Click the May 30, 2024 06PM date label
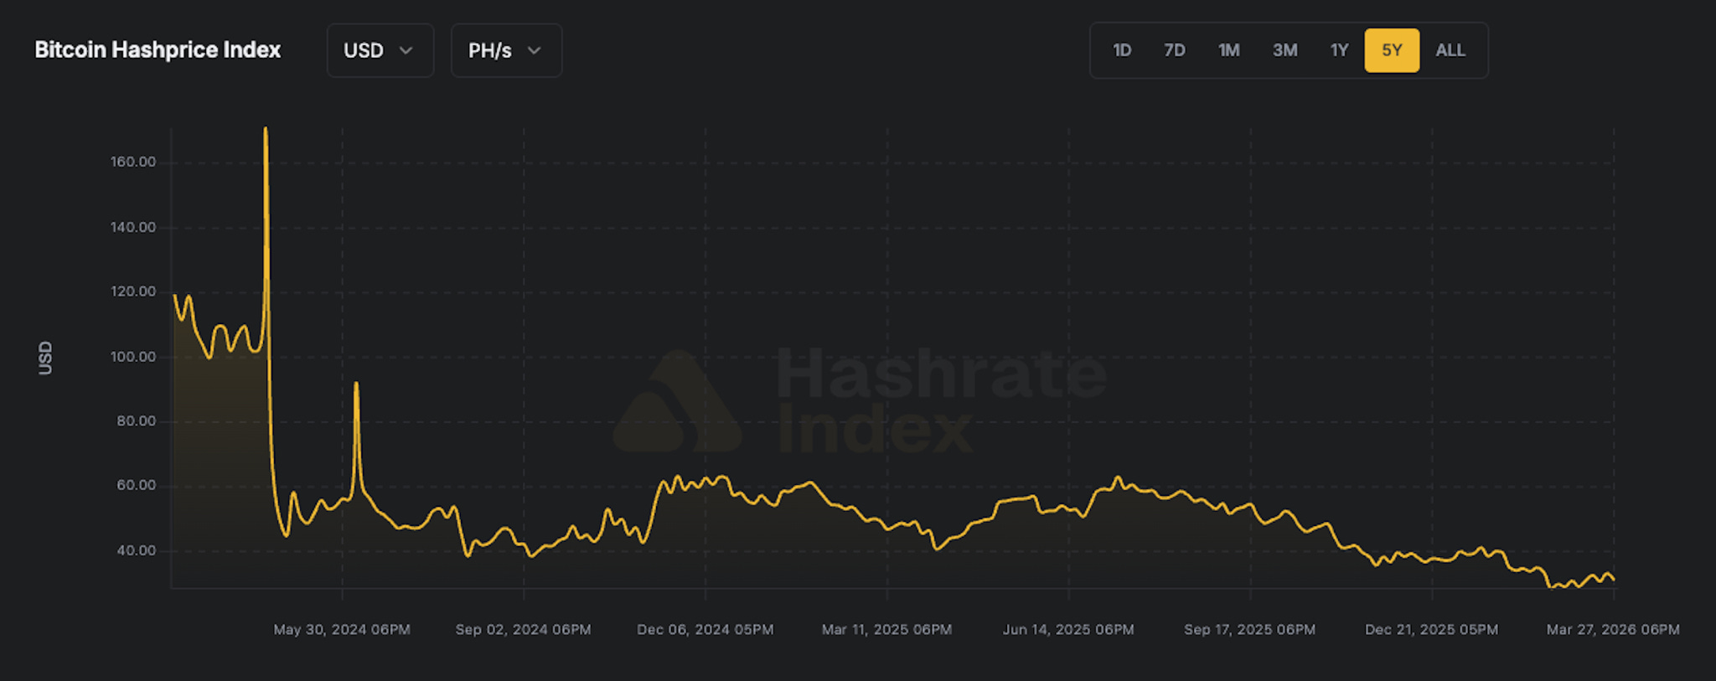1716x681 pixels. pyautogui.click(x=342, y=630)
